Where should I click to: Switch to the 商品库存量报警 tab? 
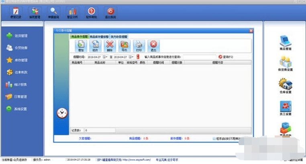point(99,37)
